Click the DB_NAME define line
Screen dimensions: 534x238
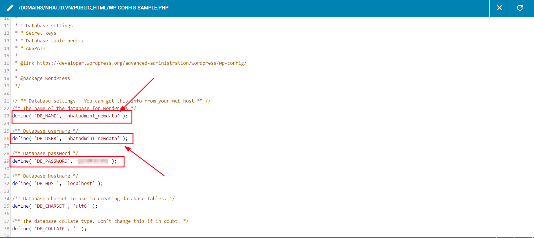(70, 116)
